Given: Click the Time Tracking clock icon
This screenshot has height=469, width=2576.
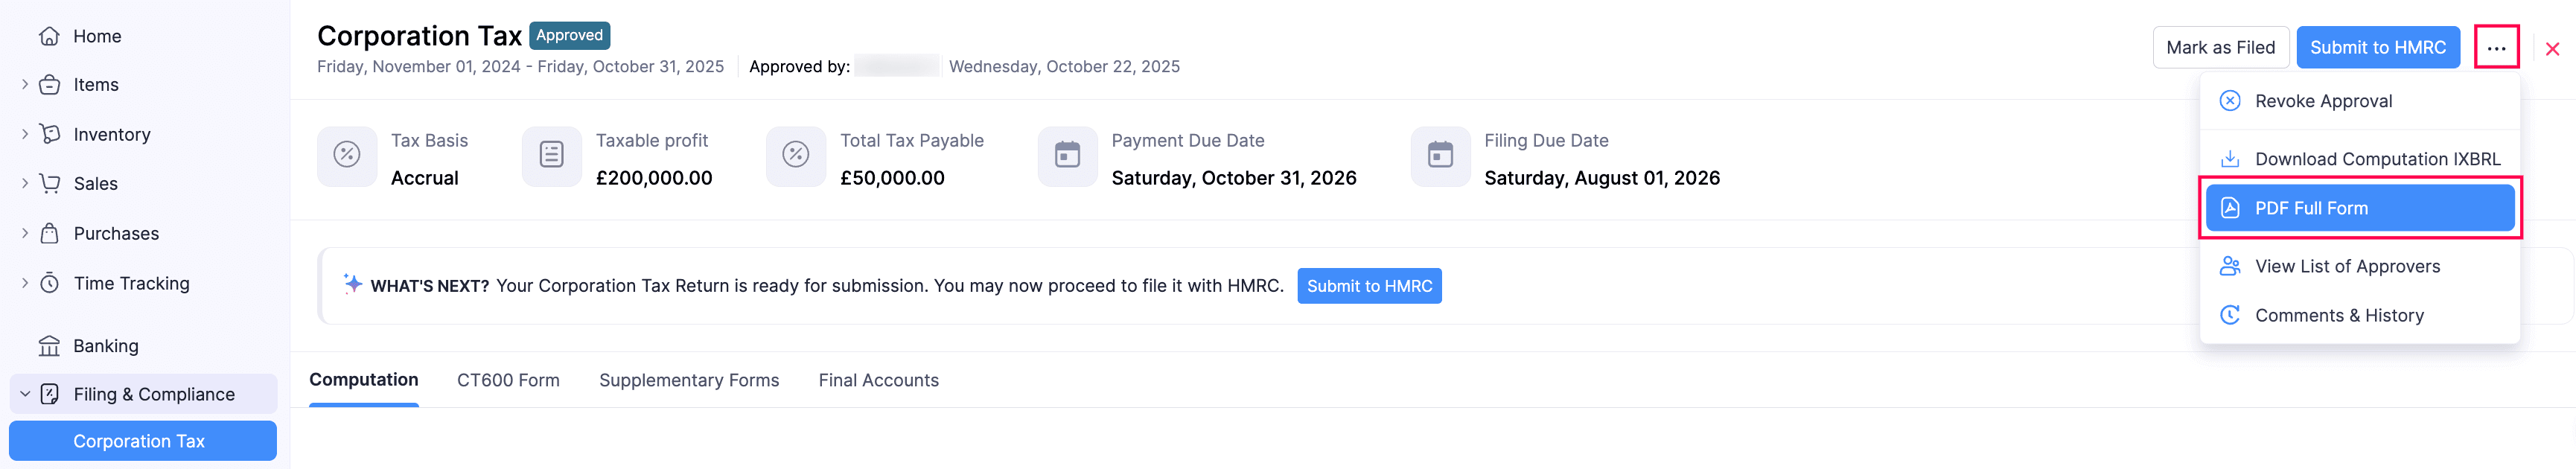Looking at the screenshot, I should tap(49, 283).
